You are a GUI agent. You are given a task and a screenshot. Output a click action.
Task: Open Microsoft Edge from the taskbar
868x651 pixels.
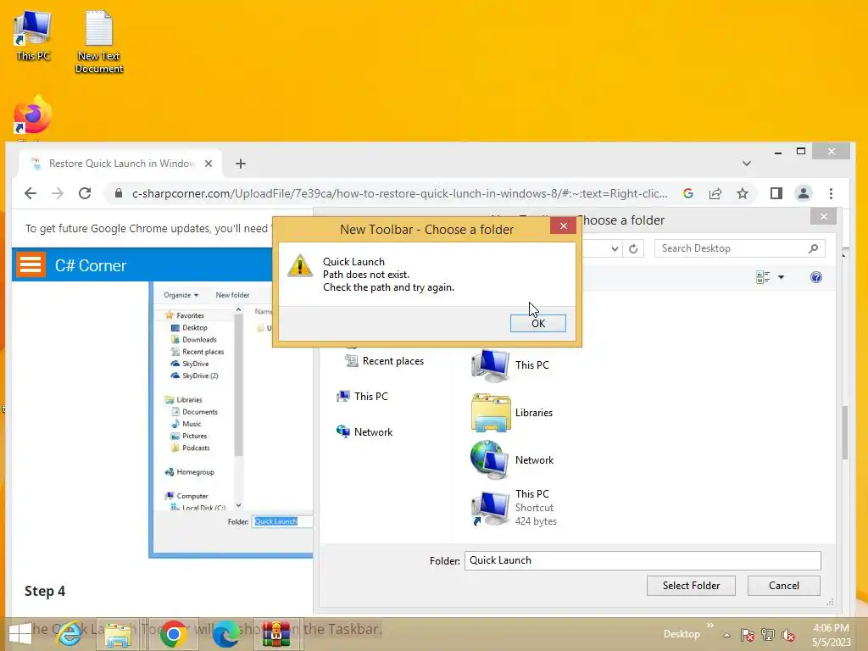tap(225, 634)
